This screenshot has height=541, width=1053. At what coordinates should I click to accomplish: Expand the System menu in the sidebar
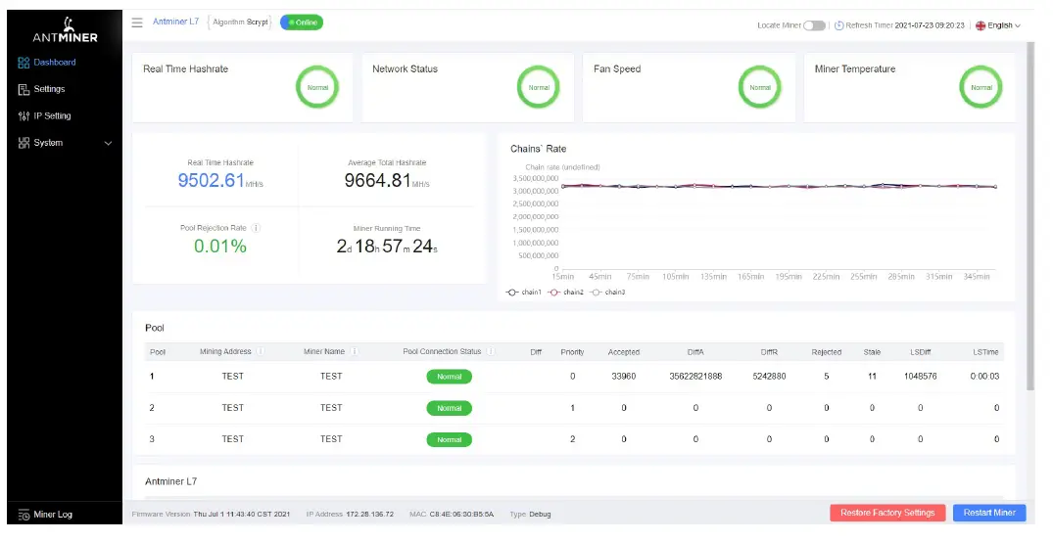pos(65,143)
